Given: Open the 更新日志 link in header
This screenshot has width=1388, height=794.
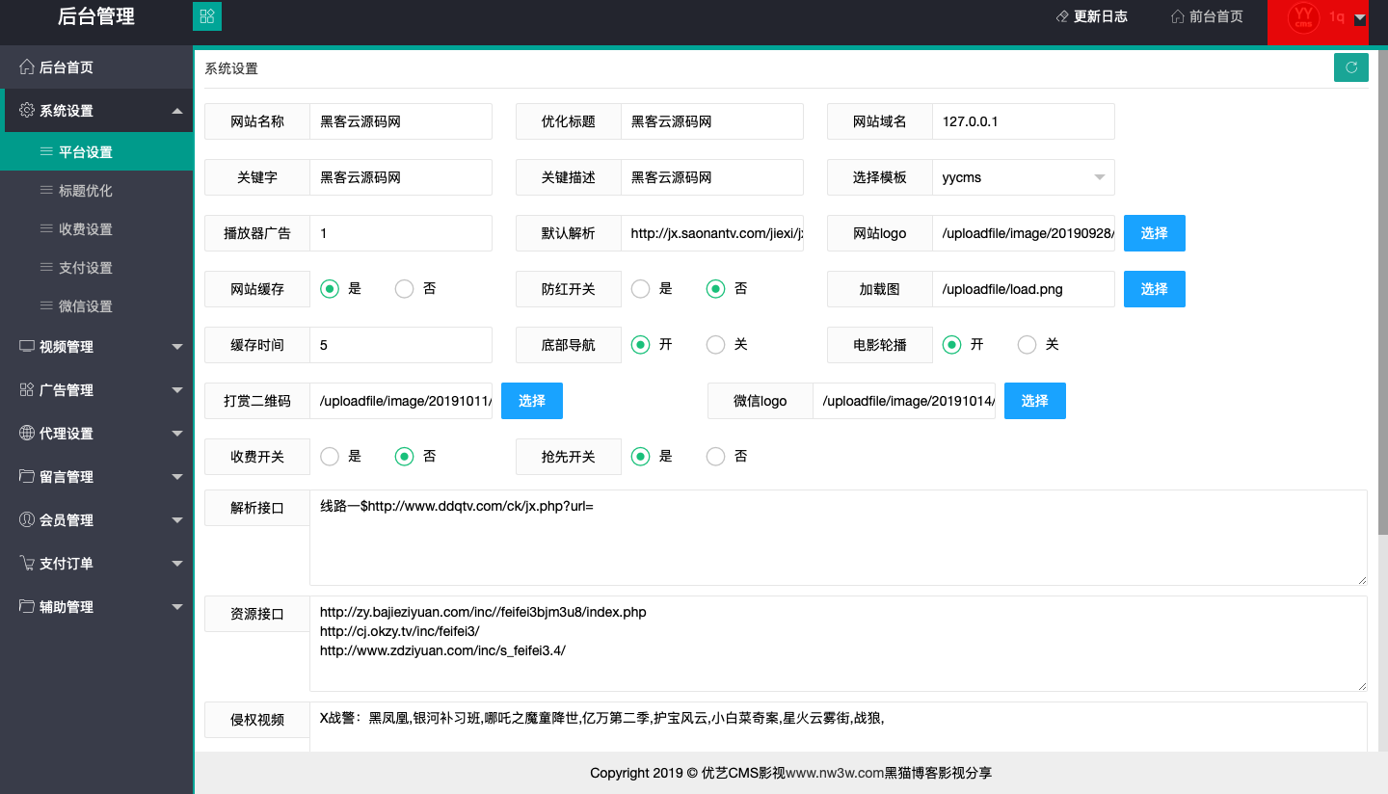Looking at the screenshot, I should click(1091, 16).
